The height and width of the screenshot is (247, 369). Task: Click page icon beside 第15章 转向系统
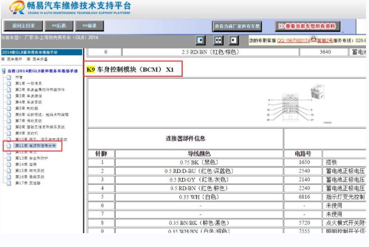[x=9, y=170]
